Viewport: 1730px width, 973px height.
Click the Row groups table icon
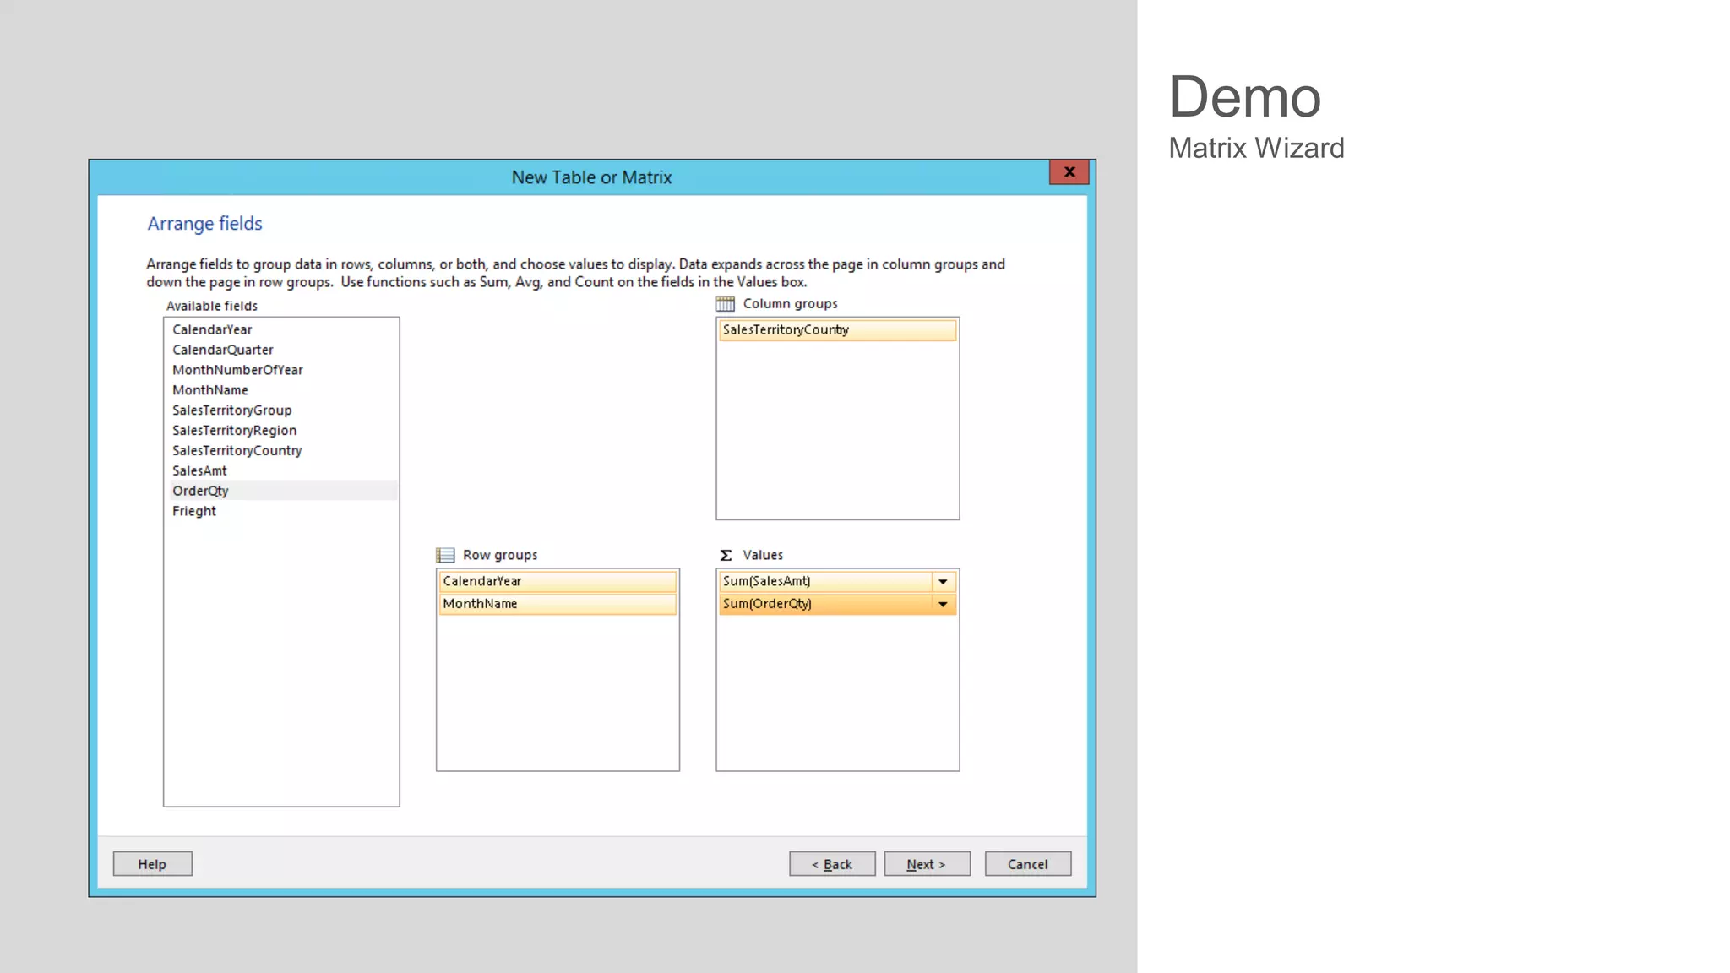(445, 555)
